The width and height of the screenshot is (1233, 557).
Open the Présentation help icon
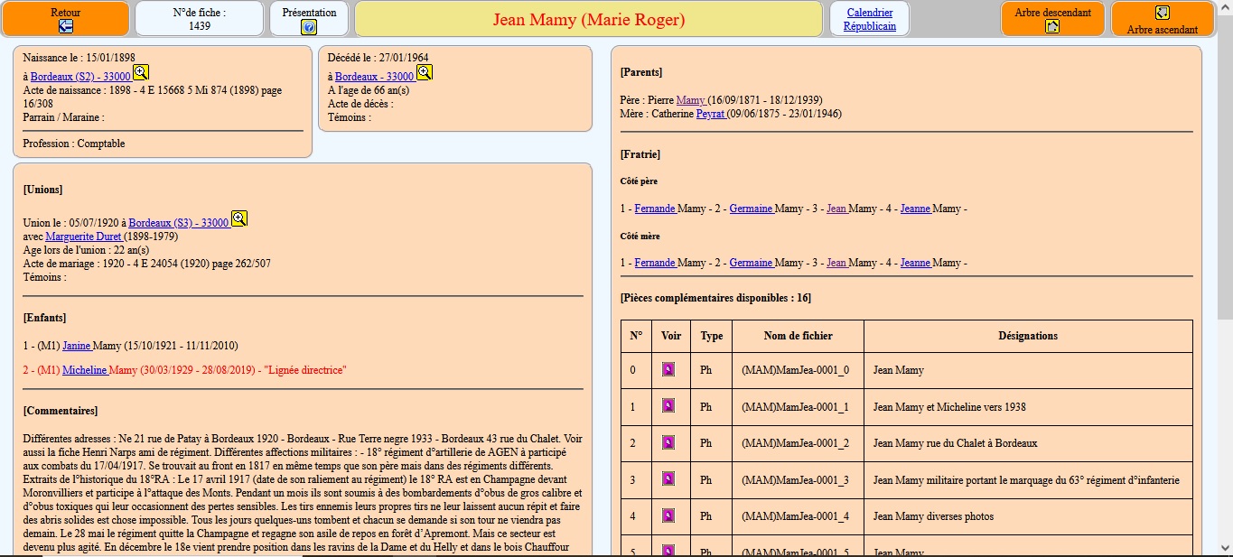309,27
